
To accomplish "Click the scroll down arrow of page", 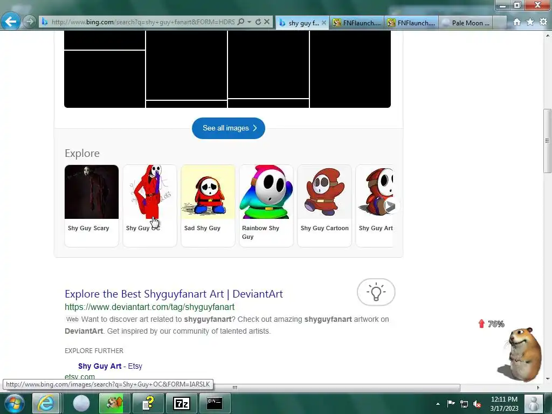I will (x=547, y=379).
